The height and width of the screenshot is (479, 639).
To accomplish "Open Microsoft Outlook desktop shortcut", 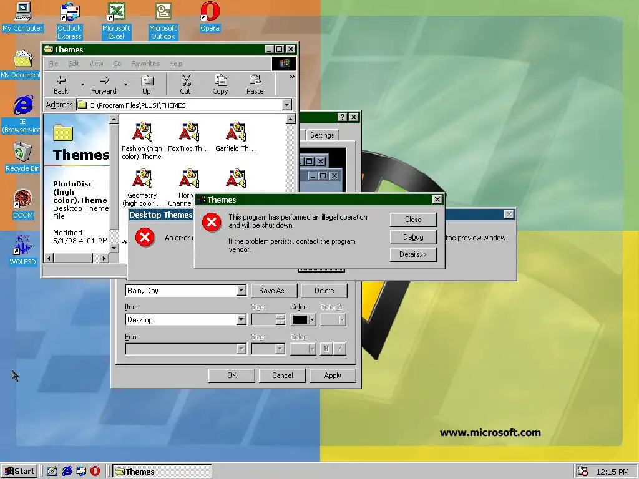I will pyautogui.click(x=163, y=21).
